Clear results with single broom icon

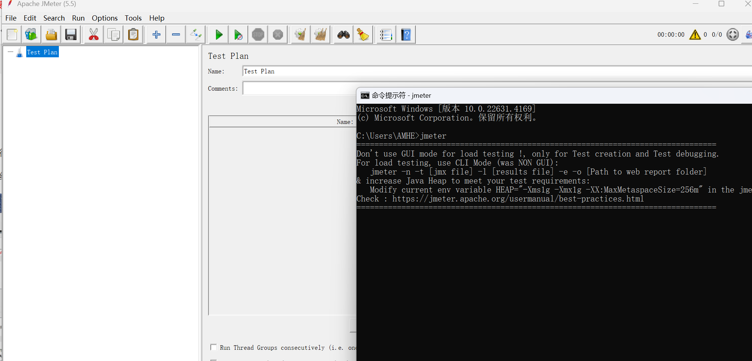click(x=301, y=35)
